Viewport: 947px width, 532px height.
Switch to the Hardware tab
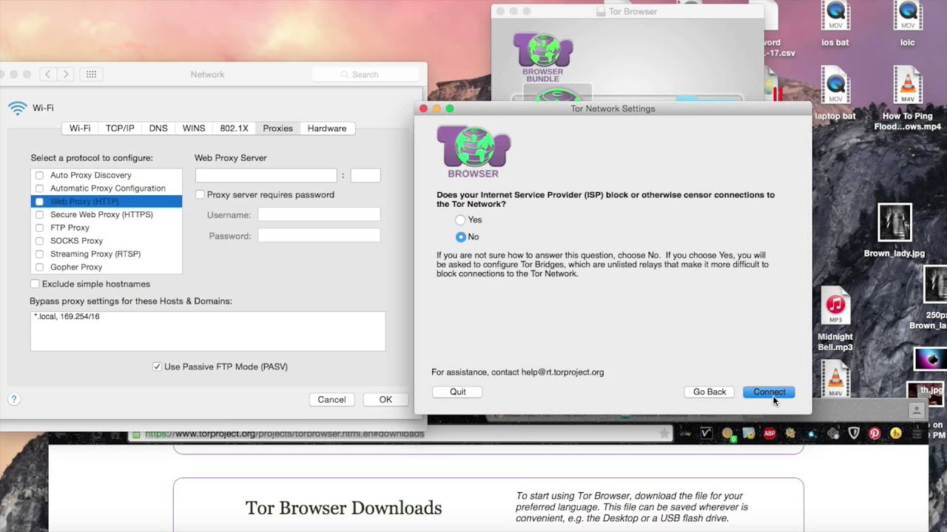[x=327, y=128]
